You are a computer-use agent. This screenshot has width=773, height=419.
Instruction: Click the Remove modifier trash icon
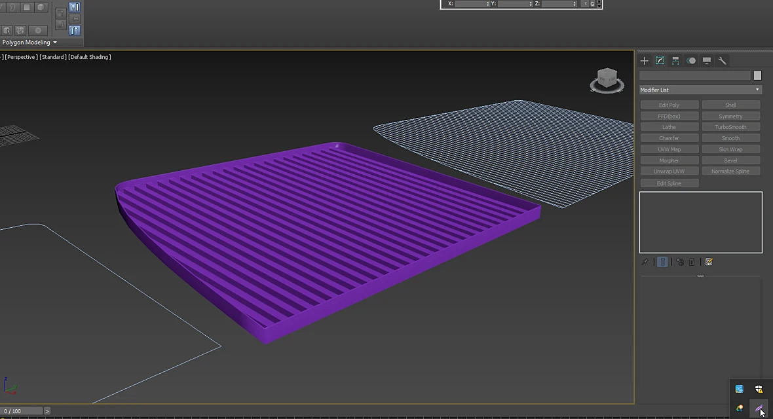click(x=692, y=262)
